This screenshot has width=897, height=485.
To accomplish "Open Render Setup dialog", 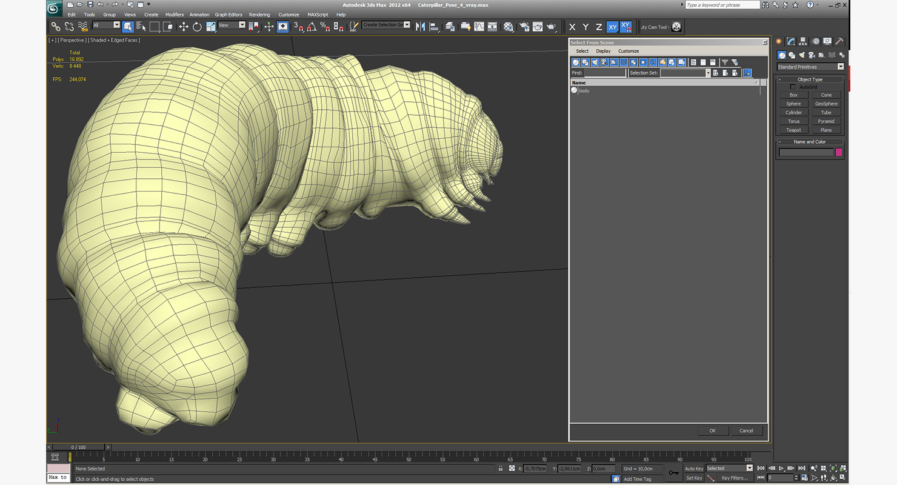I will coord(524,27).
